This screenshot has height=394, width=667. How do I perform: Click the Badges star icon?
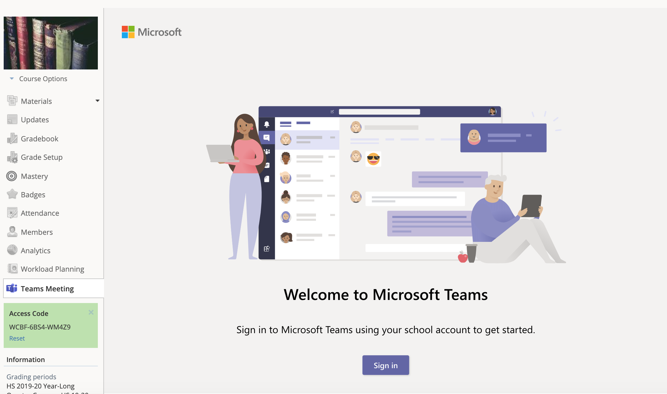tap(12, 194)
